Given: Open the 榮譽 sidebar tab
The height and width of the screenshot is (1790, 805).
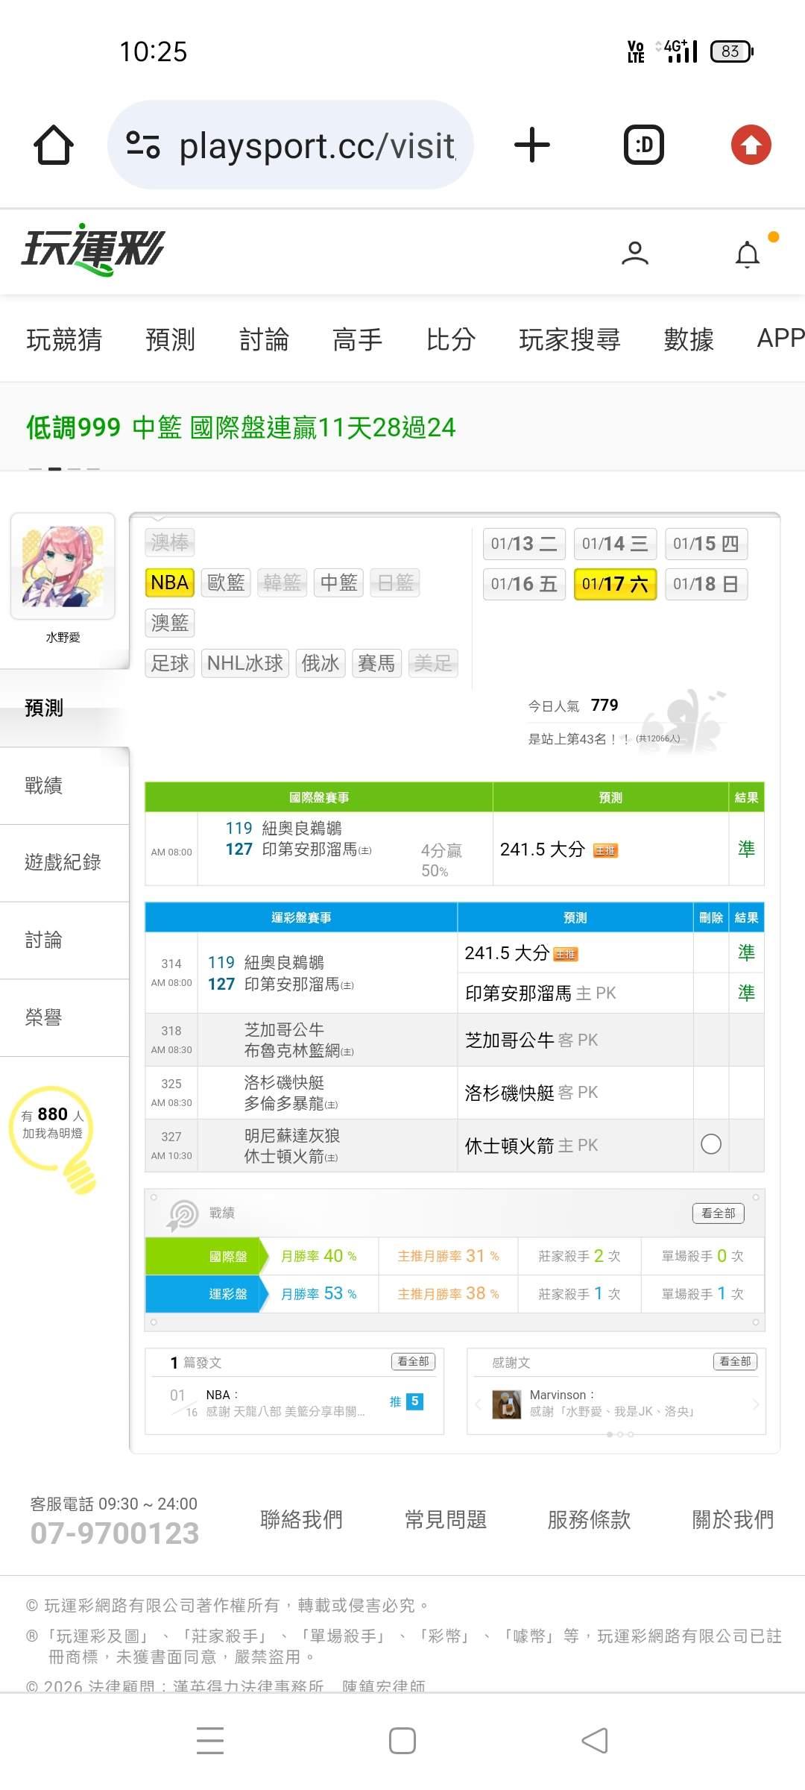Looking at the screenshot, I should pyautogui.click(x=64, y=1017).
